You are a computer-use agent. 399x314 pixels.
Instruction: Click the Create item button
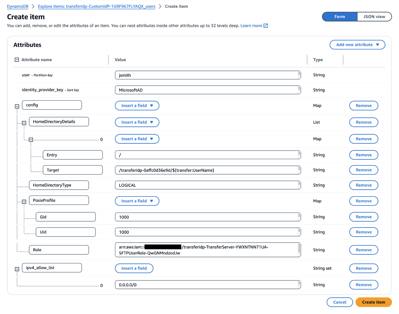coord(373,302)
